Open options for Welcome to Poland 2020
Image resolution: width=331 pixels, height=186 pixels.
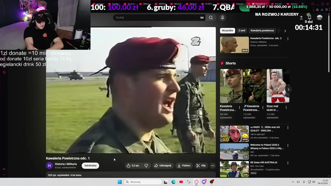[x=288, y=145]
